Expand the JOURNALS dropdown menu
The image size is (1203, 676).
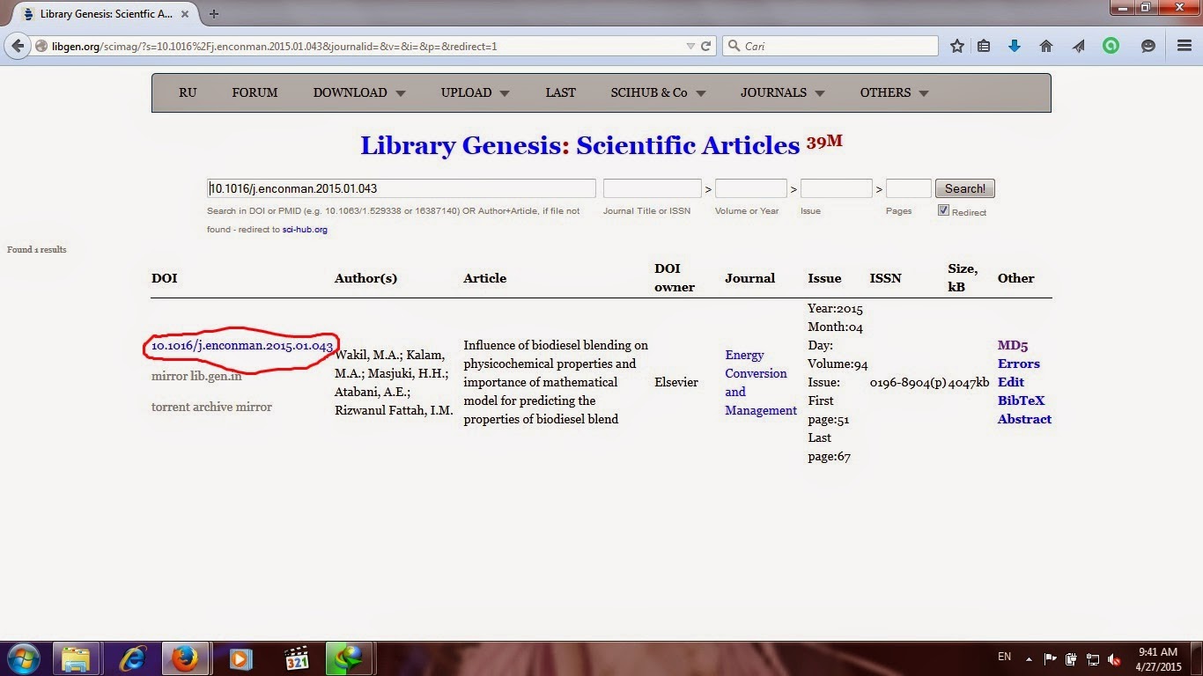(783, 92)
